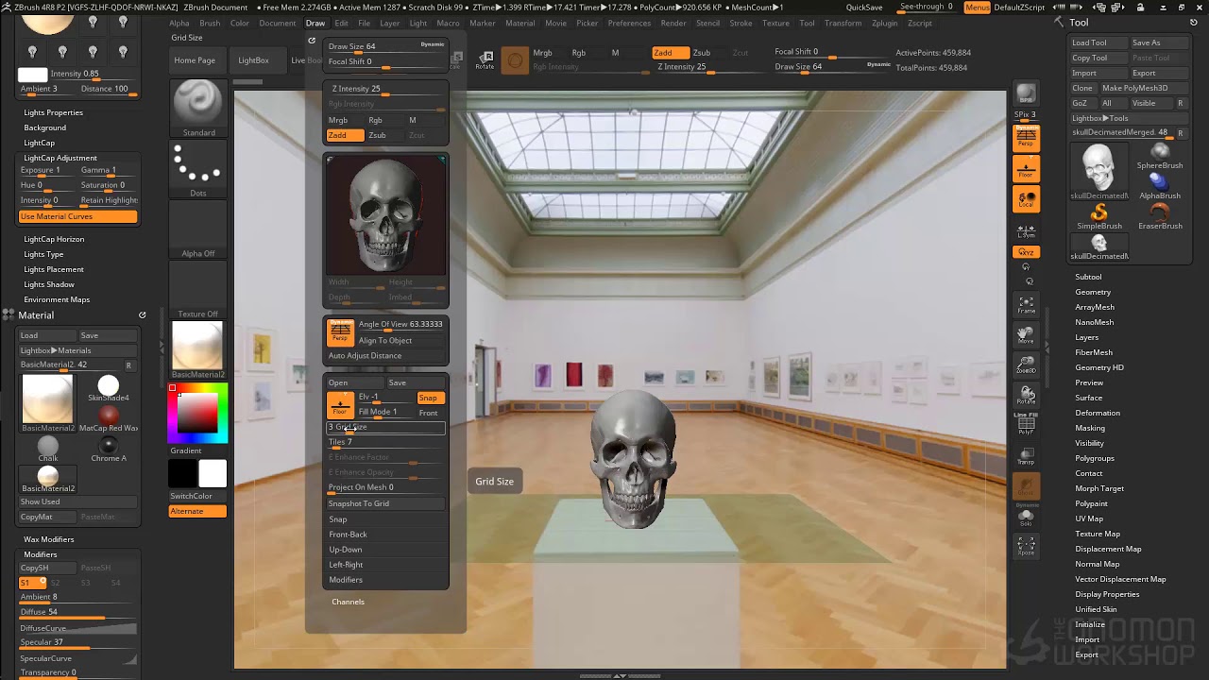The width and height of the screenshot is (1209, 680).
Task: Click the Zoom3D icon
Action: tap(1026, 365)
